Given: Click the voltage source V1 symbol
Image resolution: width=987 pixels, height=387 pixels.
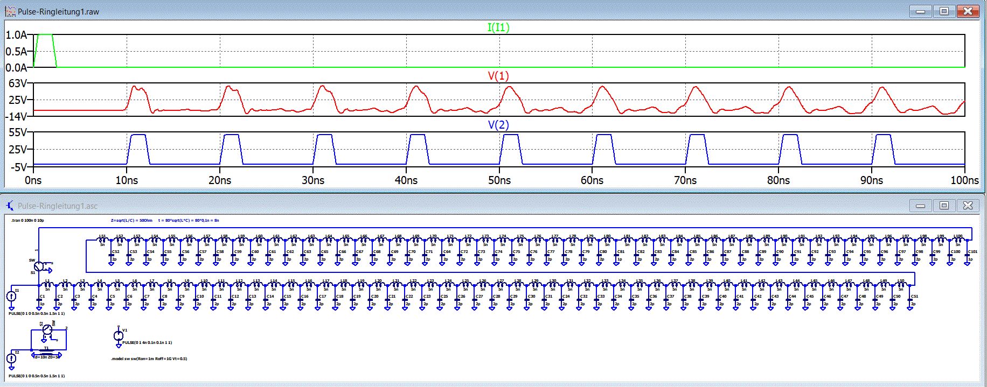Looking at the screenshot, I should tap(119, 335).
